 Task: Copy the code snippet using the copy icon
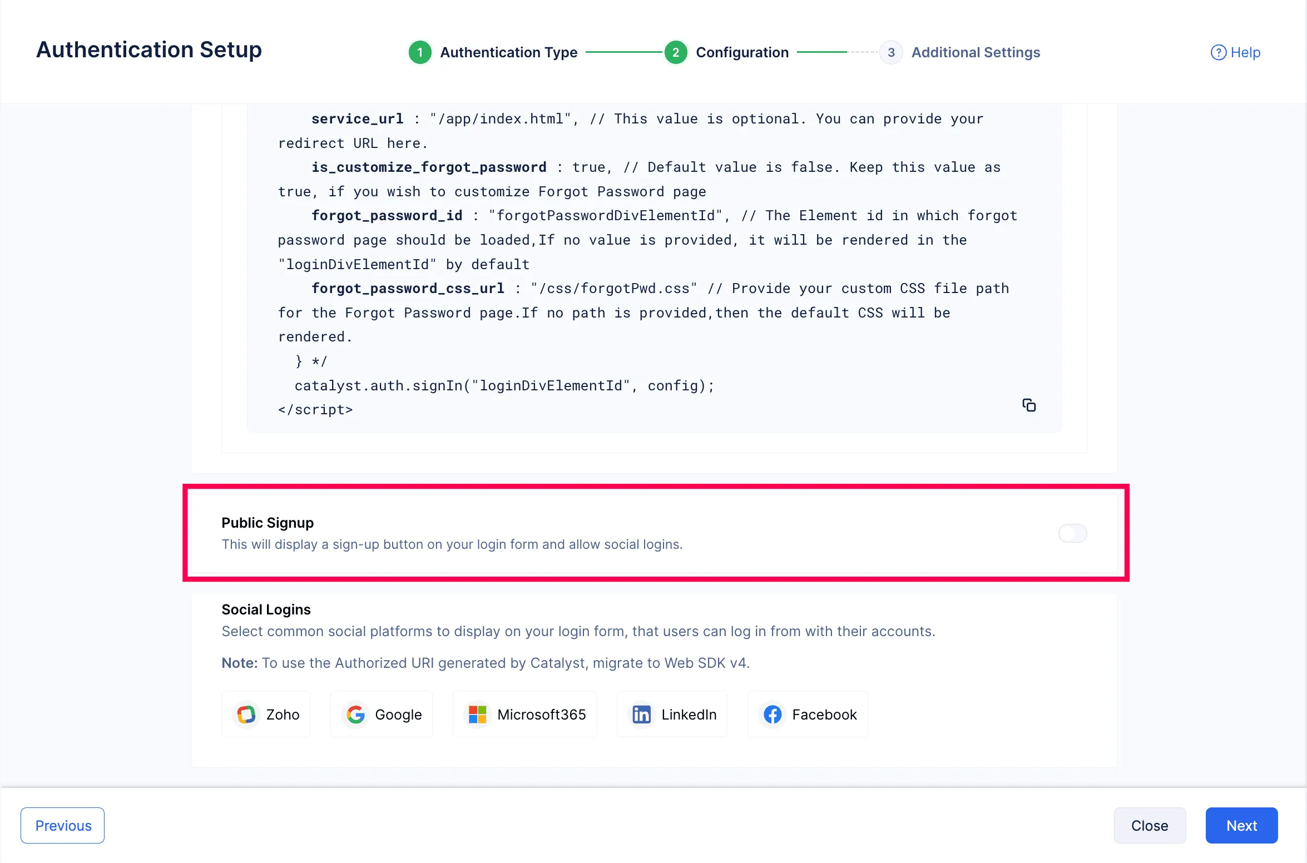1029,405
